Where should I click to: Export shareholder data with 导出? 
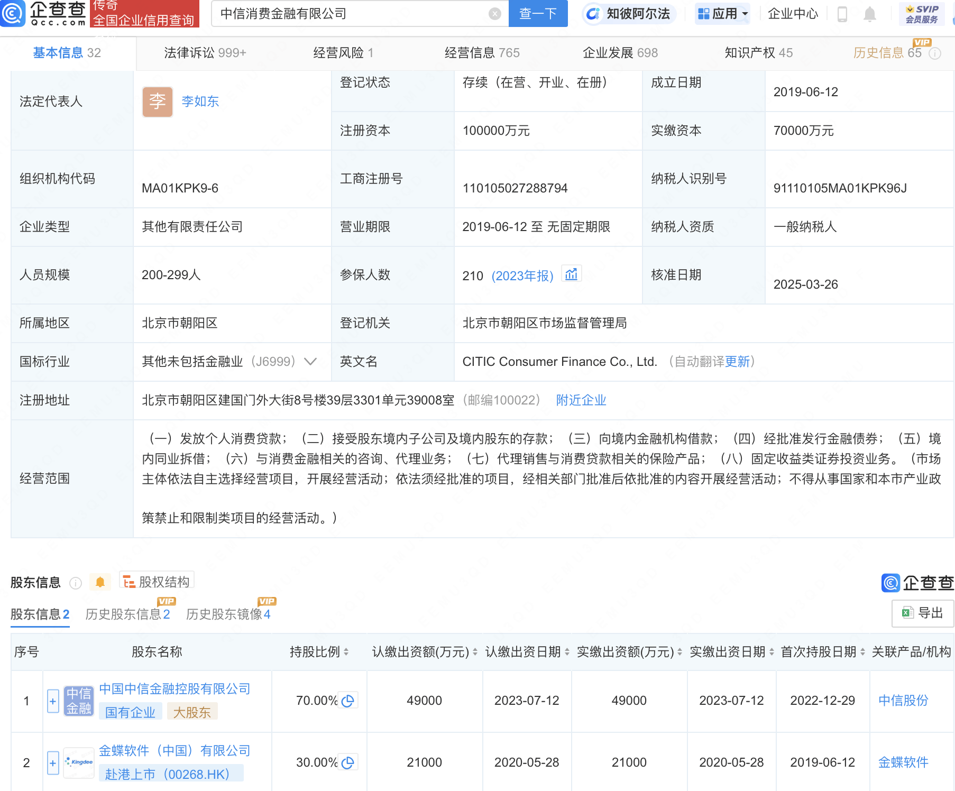[x=923, y=613]
